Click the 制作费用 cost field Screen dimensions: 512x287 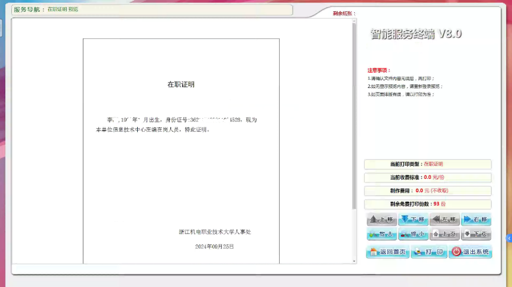[x=427, y=191]
